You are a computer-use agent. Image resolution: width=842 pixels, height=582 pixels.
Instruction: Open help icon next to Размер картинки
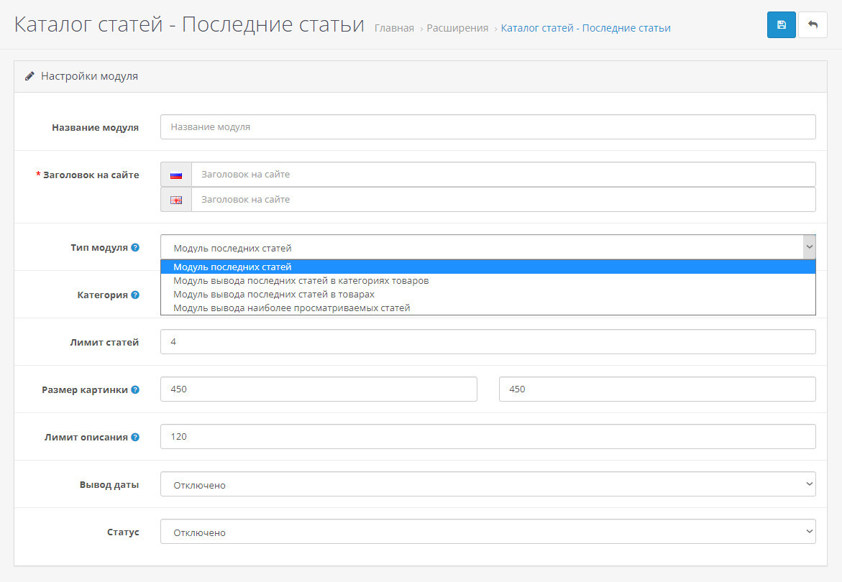(135, 389)
